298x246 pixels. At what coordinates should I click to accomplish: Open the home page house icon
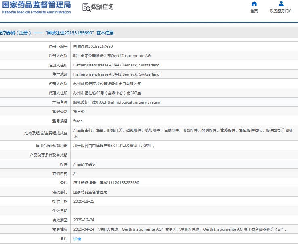[x=254, y=4]
